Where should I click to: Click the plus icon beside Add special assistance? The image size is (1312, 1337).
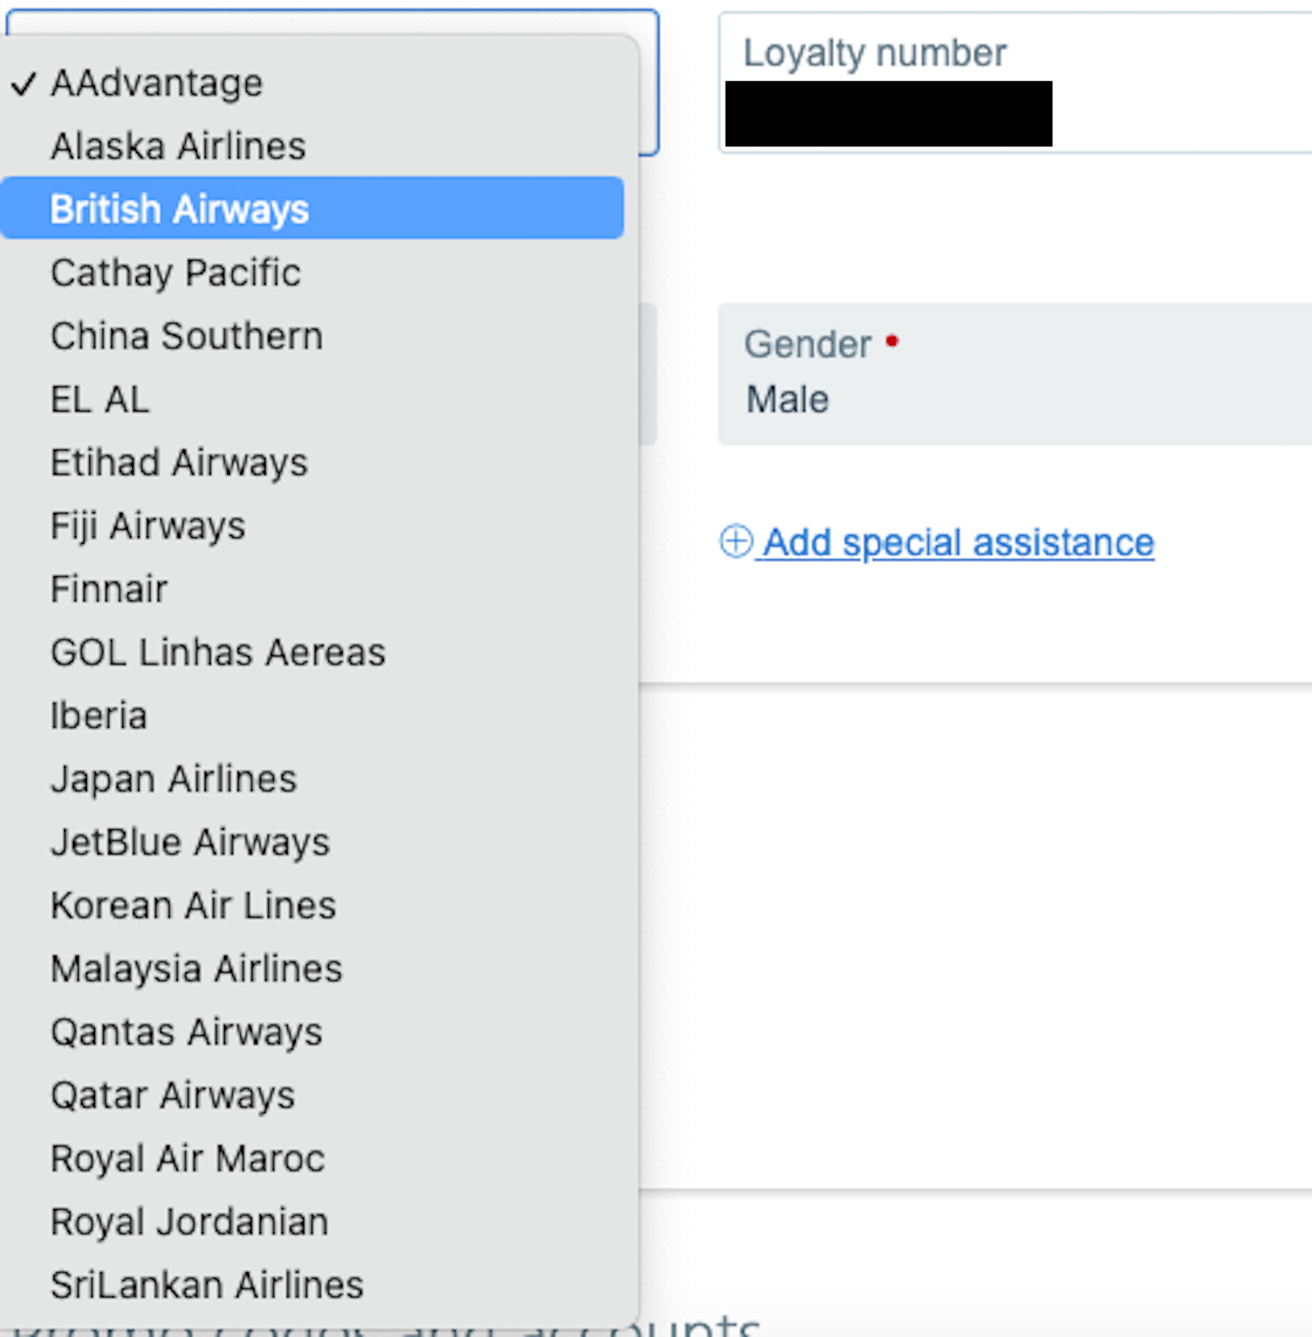point(736,541)
